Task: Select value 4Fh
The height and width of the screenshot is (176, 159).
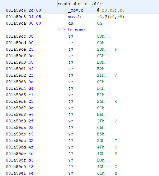Action: click(101, 147)
